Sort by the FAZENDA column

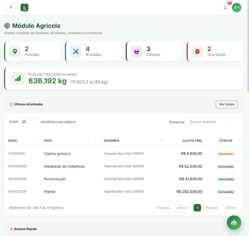[x=133, y=140]
